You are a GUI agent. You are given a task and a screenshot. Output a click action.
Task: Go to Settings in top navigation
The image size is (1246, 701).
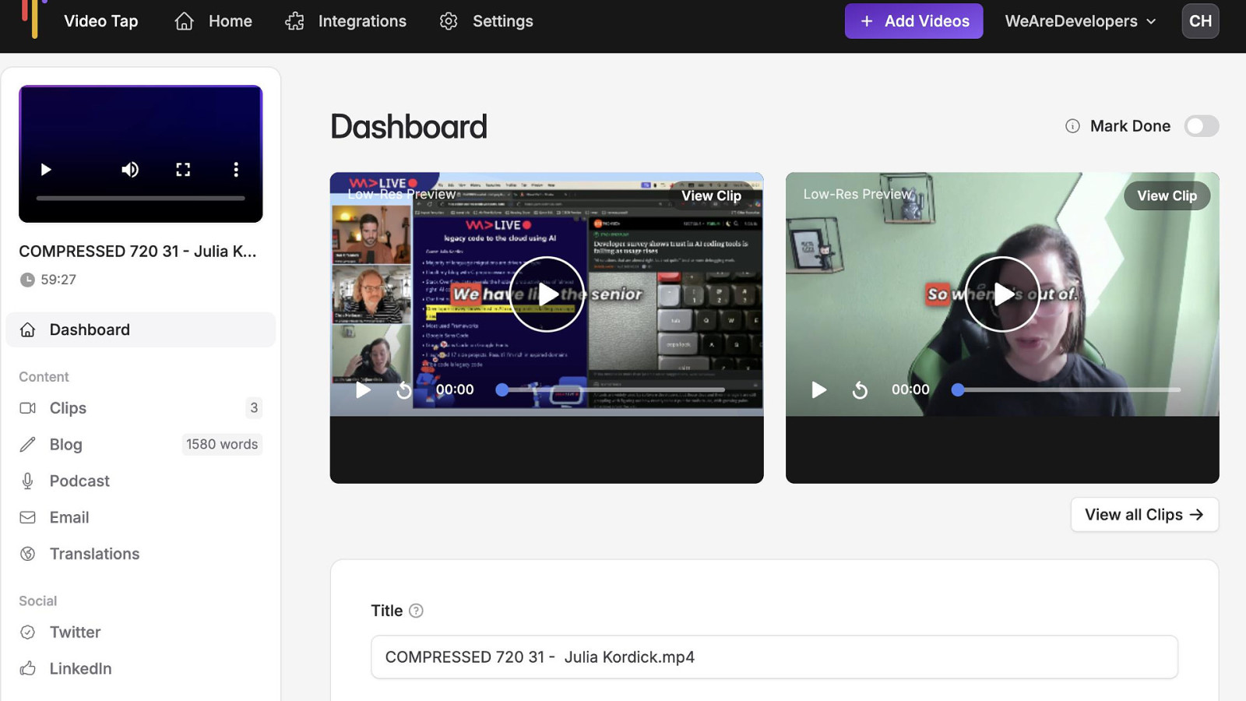[x=487, y=21]
